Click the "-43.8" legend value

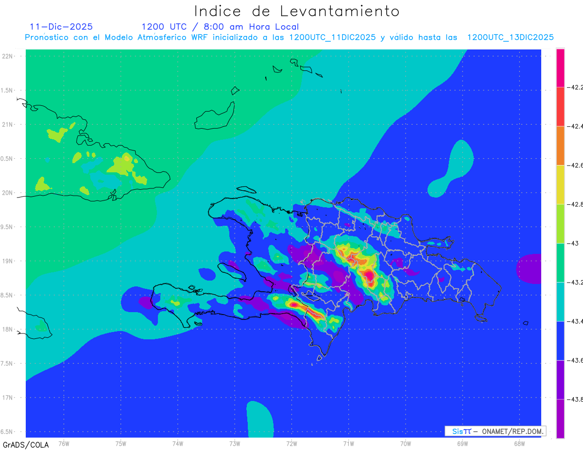pos(575,399)
